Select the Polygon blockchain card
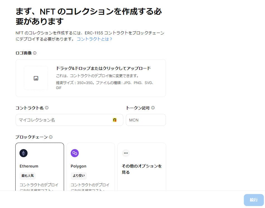Image resolution: width=265 pixels, height=208 pixels. (x=91, y=168)
